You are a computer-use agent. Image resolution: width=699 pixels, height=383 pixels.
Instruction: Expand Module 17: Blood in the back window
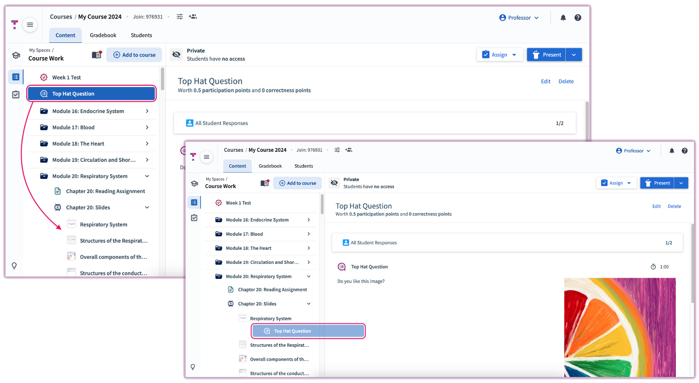[x=147, y=127]
